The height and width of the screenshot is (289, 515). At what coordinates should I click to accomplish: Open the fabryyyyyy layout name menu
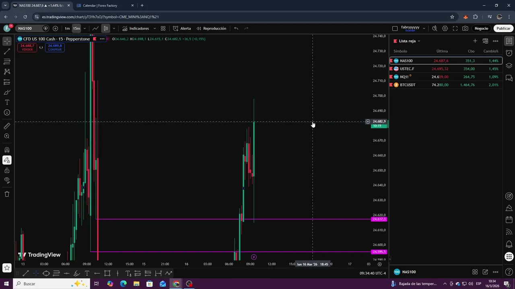point(410,28)
